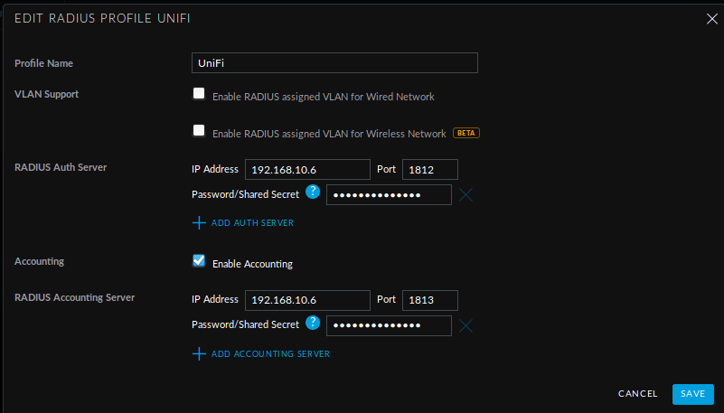724x413 pixels.
Task: Click the Accounting Server Password/Shared Secret field
Action: coord(389,325)
